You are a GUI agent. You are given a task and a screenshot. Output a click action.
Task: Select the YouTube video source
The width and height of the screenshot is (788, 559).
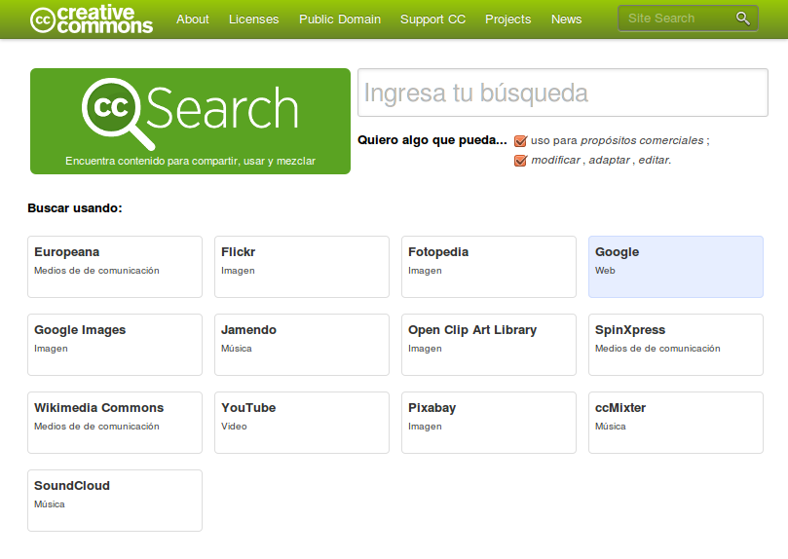coord(302,423)
